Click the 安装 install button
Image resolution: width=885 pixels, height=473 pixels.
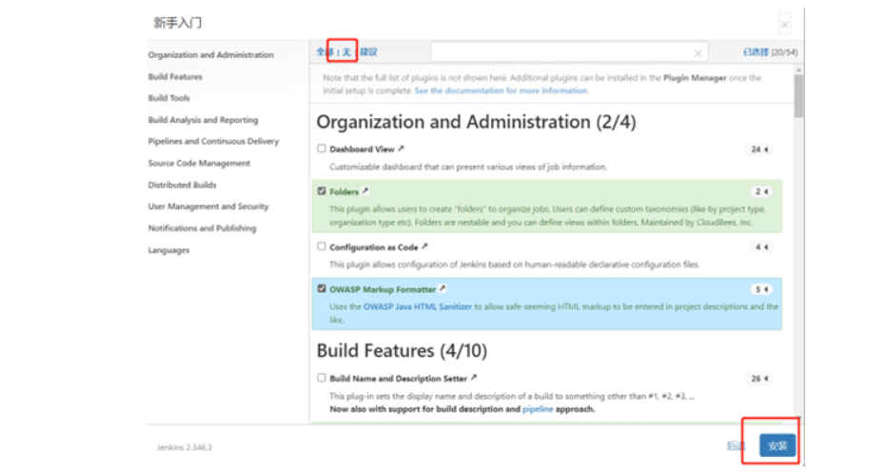point(777,445)
